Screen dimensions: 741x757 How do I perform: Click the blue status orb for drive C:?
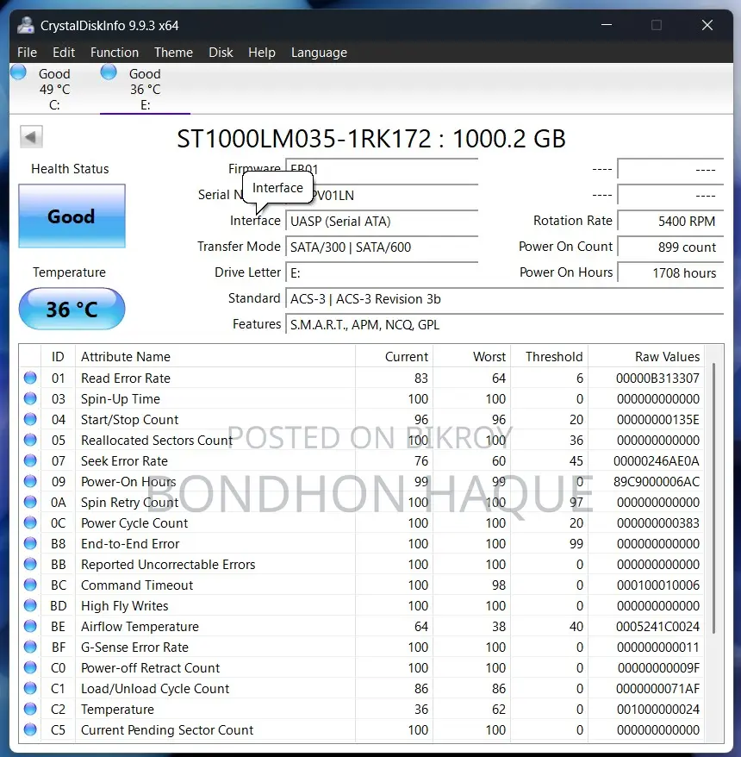click(18, 72)
